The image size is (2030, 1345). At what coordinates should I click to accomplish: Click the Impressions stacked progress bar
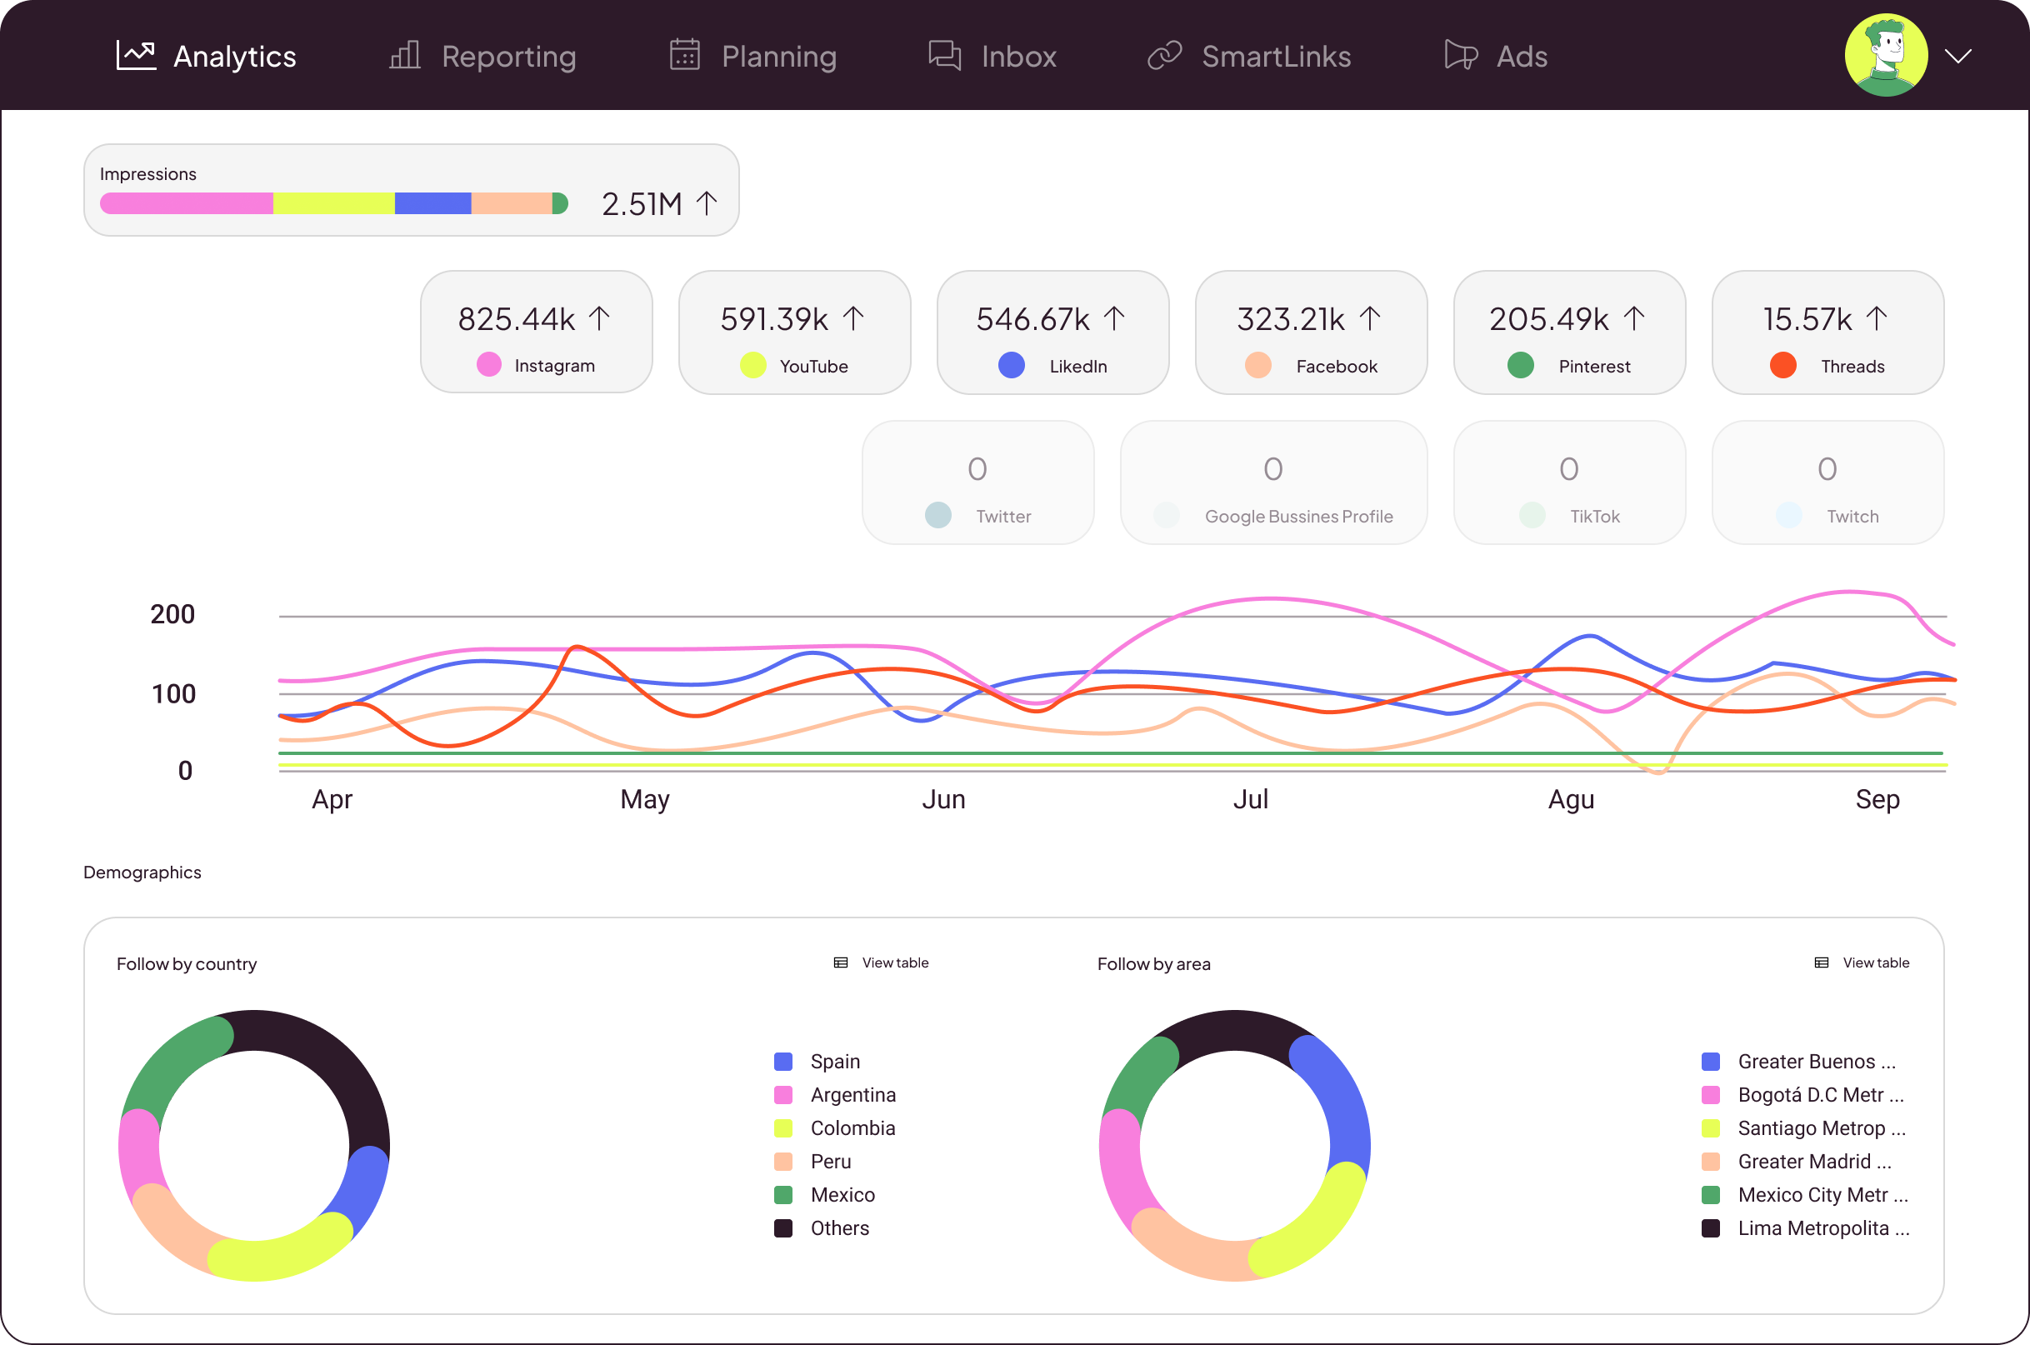point(334,203)
